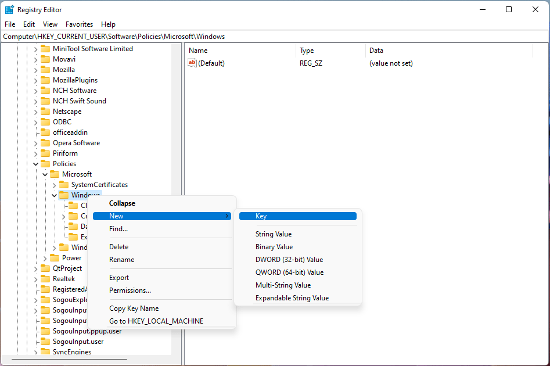The image size is (550, 366).
Task: Click the SyncEngines folder icon
Action: (45, 351)
